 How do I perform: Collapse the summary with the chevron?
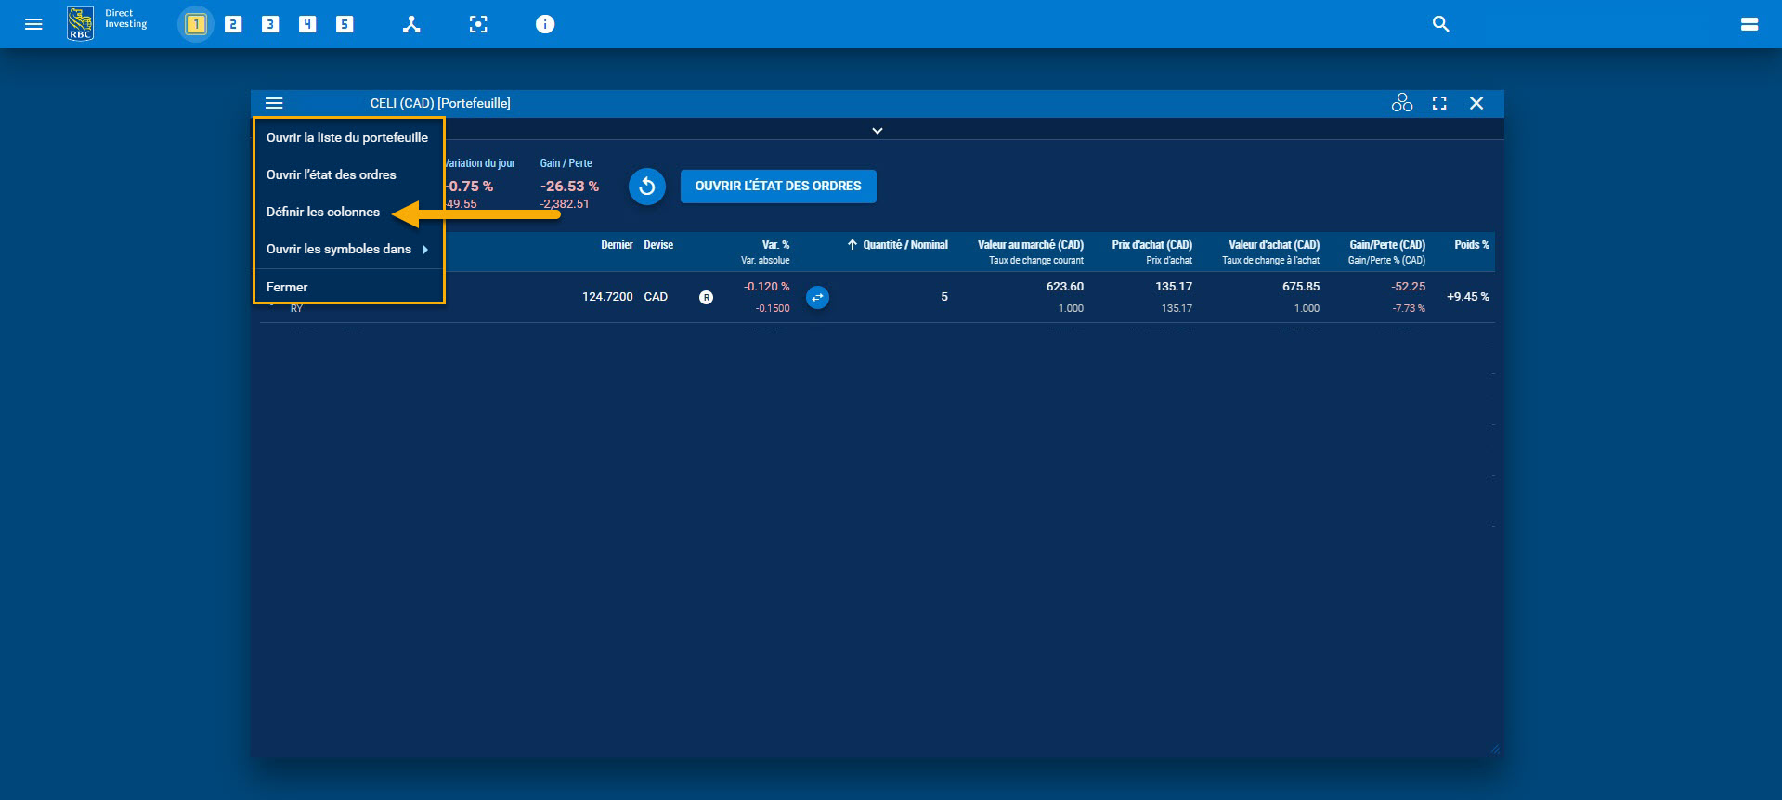[x=877, y=131]
